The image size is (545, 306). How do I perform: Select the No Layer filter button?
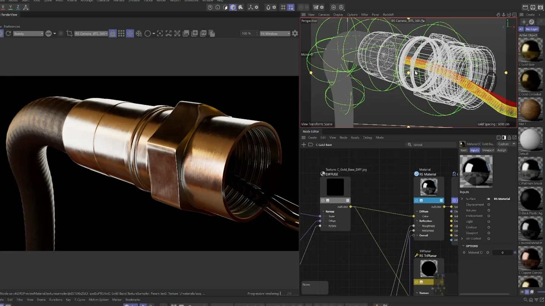pyautogui.click(x=532, y=29)
